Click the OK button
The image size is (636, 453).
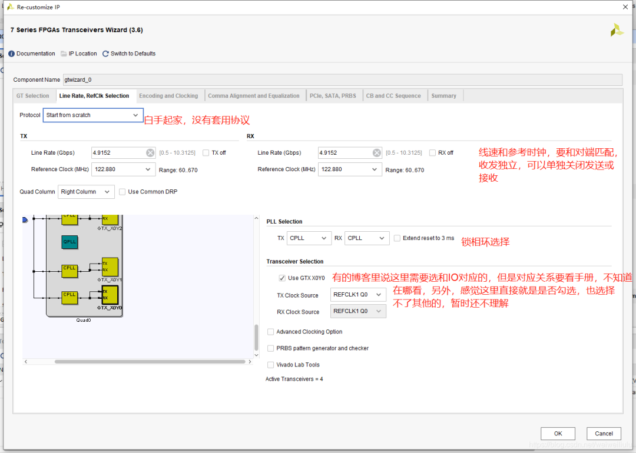[x=558, y=434]
